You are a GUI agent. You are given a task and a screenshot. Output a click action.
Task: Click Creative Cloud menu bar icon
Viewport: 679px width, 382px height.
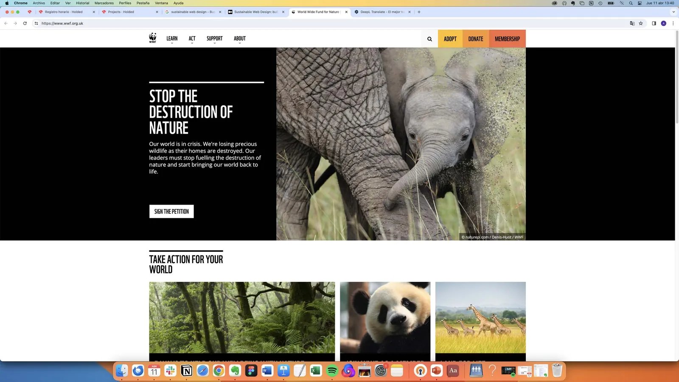554,3
